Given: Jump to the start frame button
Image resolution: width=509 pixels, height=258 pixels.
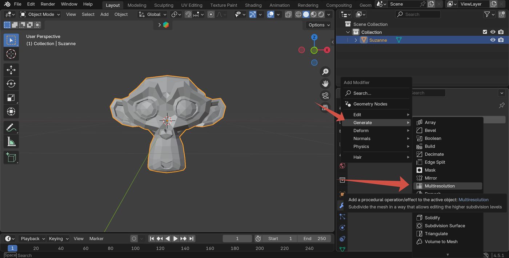Looking at the screenshot, I should click(152, 239).
